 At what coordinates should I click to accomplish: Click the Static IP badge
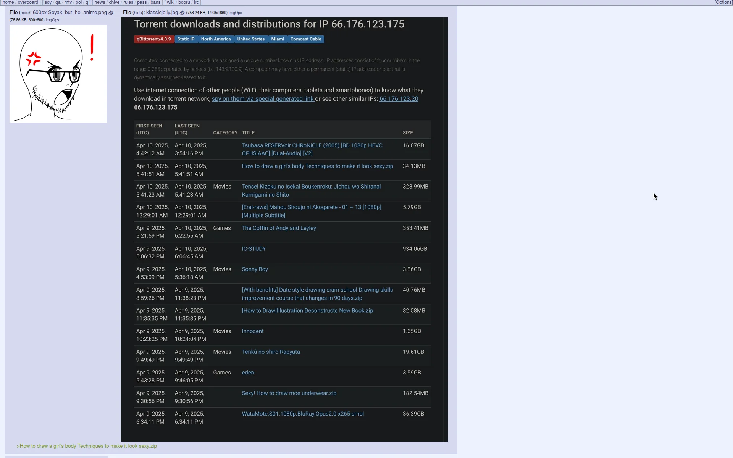(186, 39)
